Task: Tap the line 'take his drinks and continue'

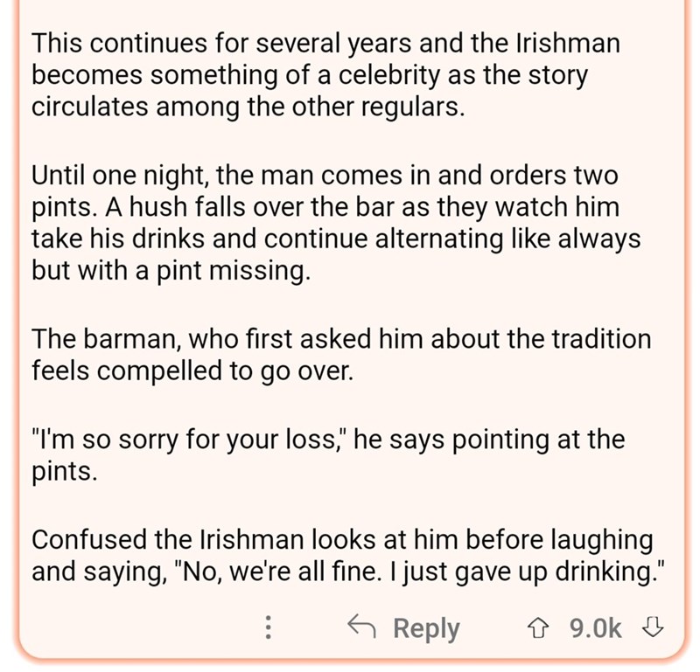Action: (336, 239)
